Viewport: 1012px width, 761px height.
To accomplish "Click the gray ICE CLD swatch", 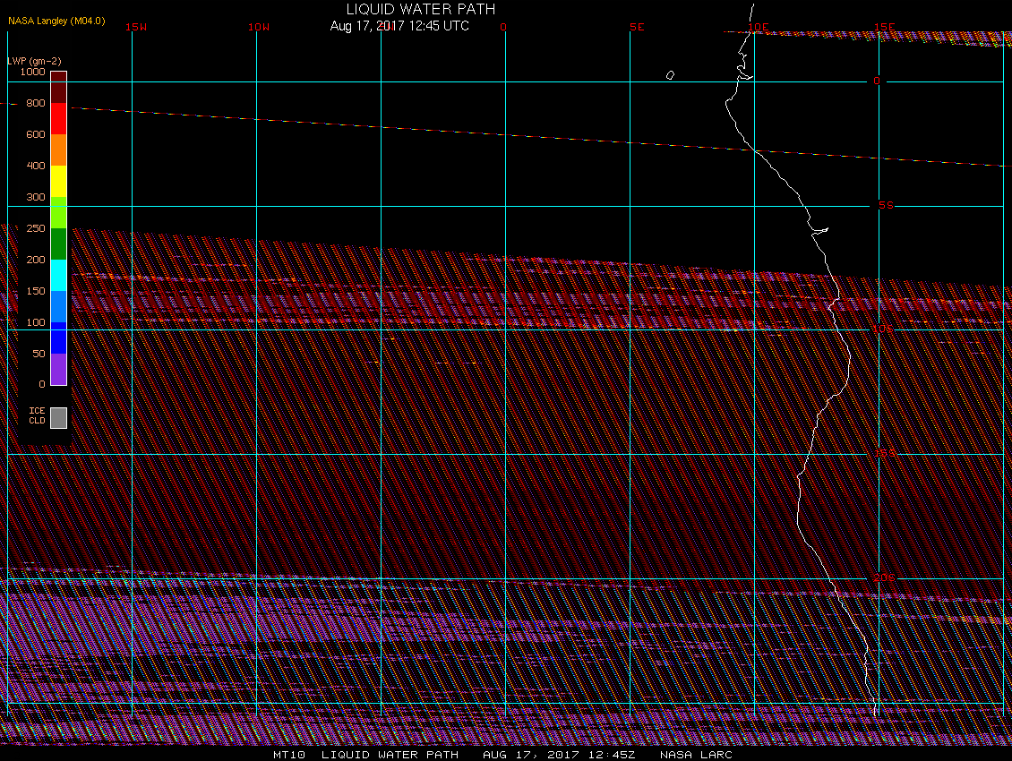I will [59, 417].
